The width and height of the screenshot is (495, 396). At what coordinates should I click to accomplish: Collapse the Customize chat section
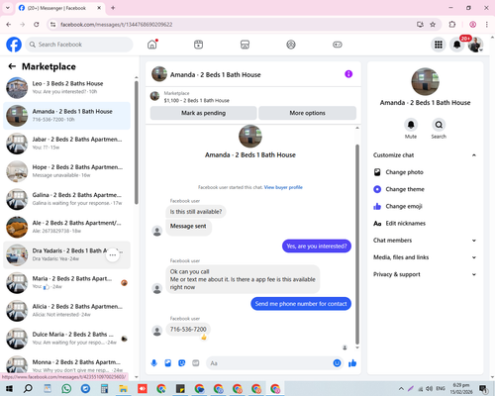click(x=425, y=155)
